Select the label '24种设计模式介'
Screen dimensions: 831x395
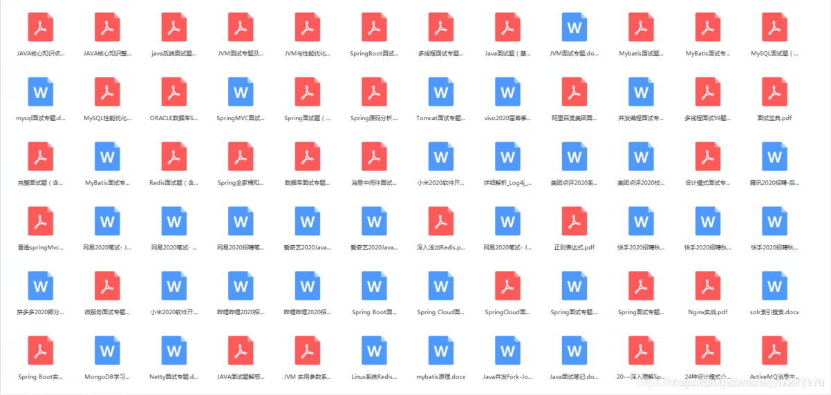pyautogui.click(x=709, y=377)
